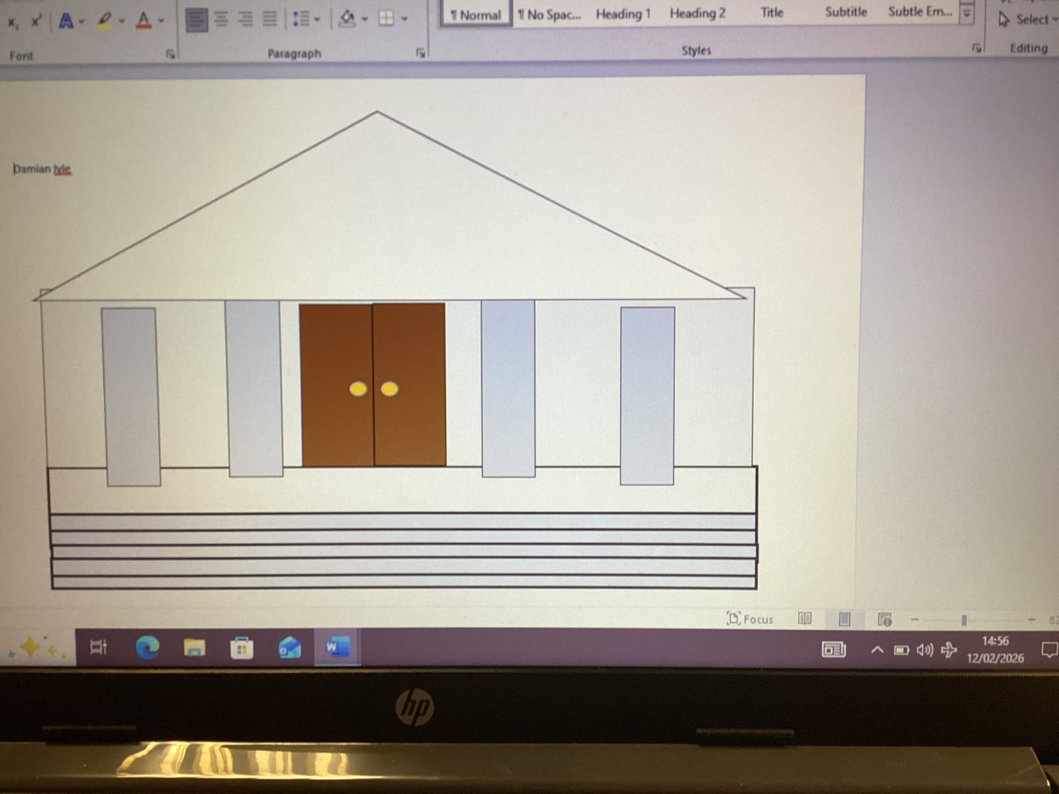
Task: Apply the Heading 1 style
Action: point(623,14)
